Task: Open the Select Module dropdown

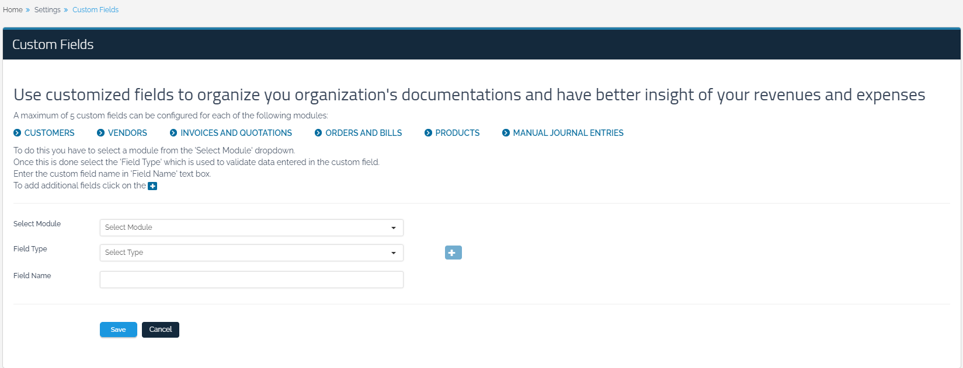Action: (x=251, y=227)
